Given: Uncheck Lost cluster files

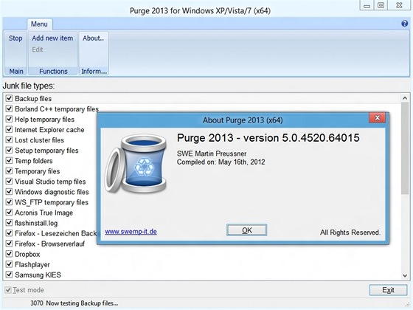Looking at the screenshot, I should point(9,139).
